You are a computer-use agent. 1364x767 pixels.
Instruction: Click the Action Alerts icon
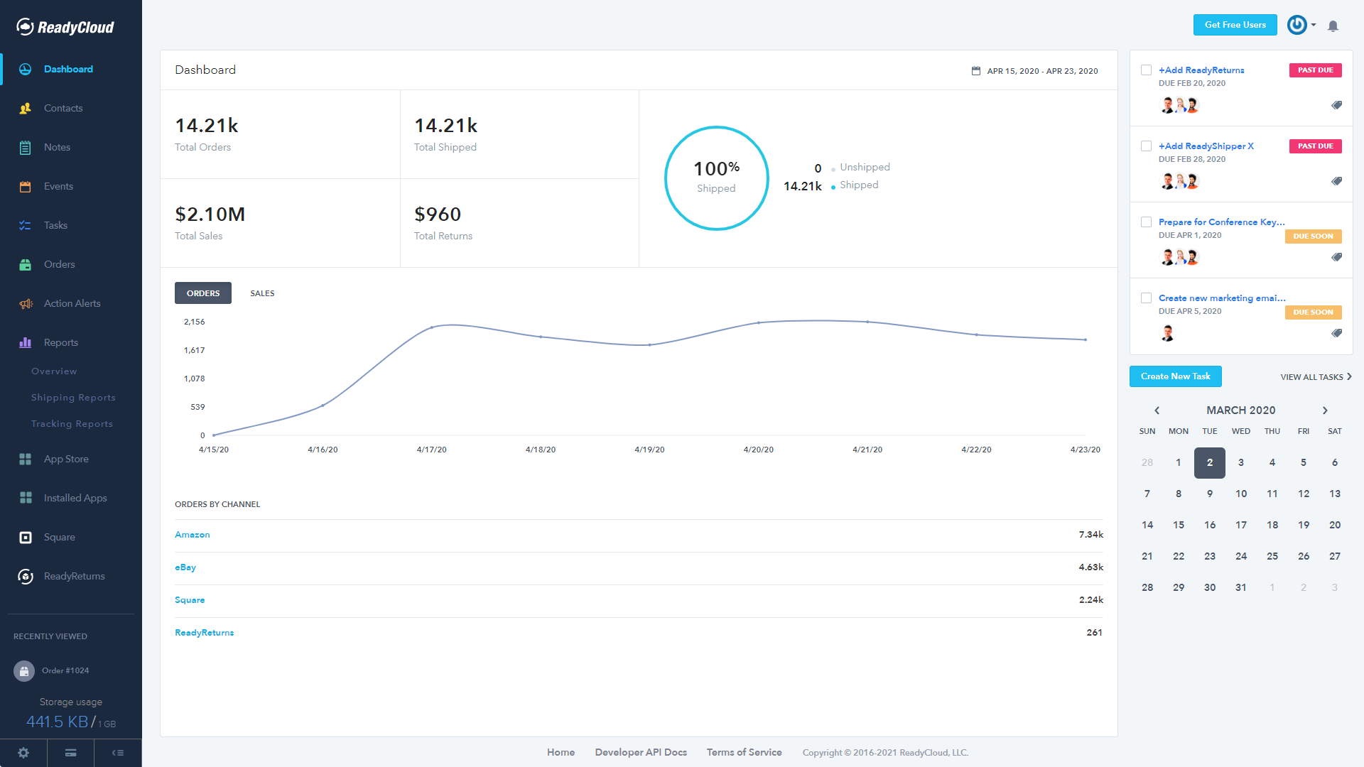click(x=26, y=303)
